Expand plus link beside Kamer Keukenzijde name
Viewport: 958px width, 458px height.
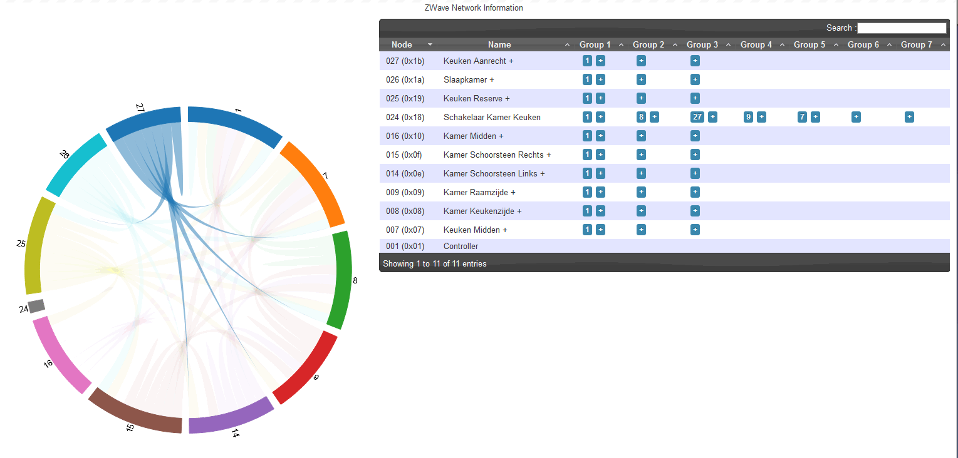coord(519,211)
